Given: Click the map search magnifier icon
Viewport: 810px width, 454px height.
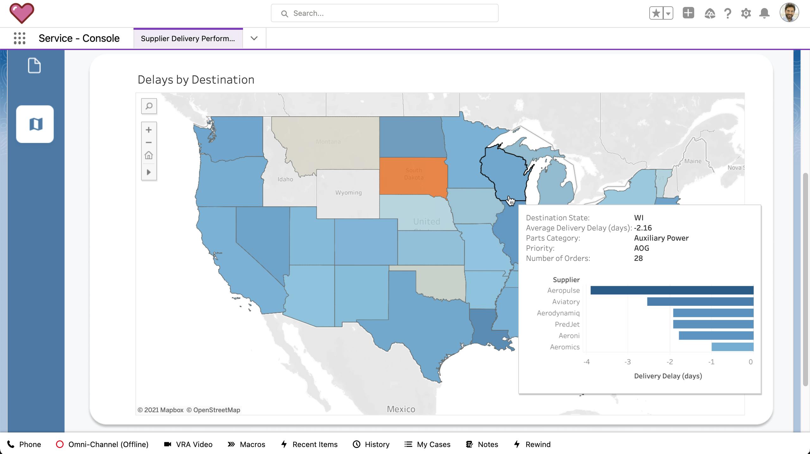Looking at the screenshot, I should pos(149,106).
